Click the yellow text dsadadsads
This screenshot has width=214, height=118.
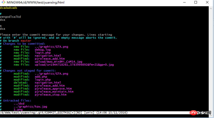tap(9, 8)
